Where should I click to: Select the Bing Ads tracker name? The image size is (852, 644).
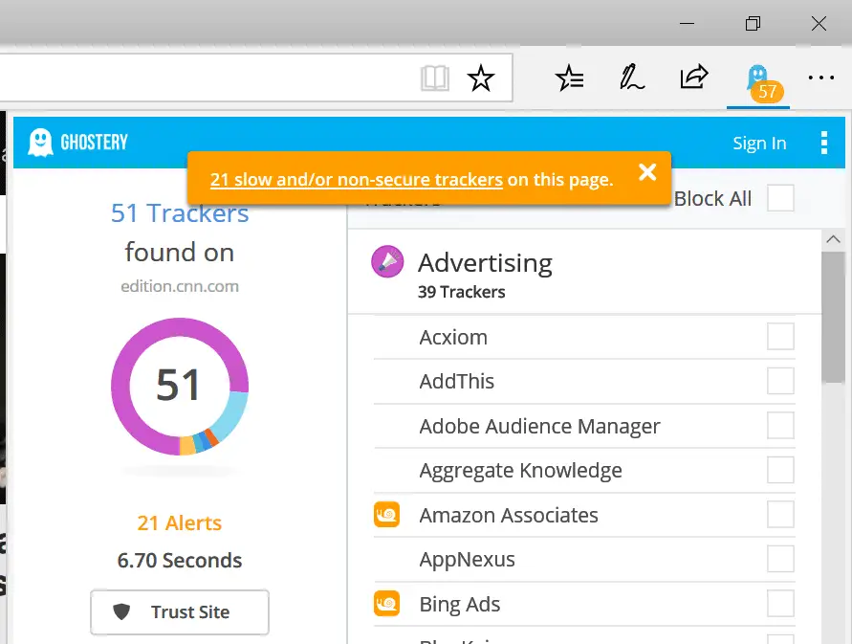tap(460, 605)
